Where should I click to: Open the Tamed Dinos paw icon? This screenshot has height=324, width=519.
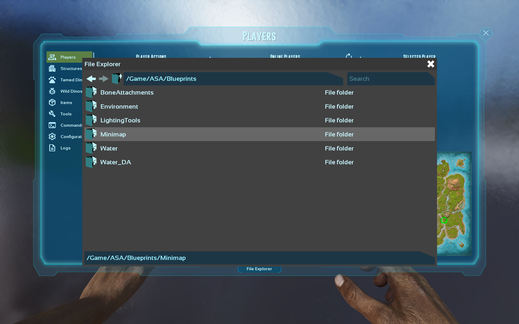pyautogui.click(x=52, y=80)
